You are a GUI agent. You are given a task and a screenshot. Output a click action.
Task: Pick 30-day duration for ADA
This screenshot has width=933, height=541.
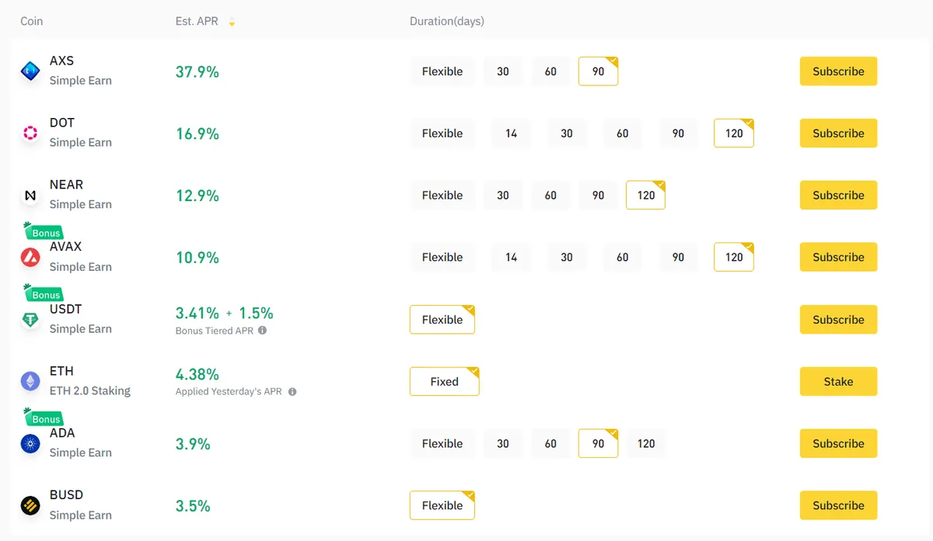[503, 443]
